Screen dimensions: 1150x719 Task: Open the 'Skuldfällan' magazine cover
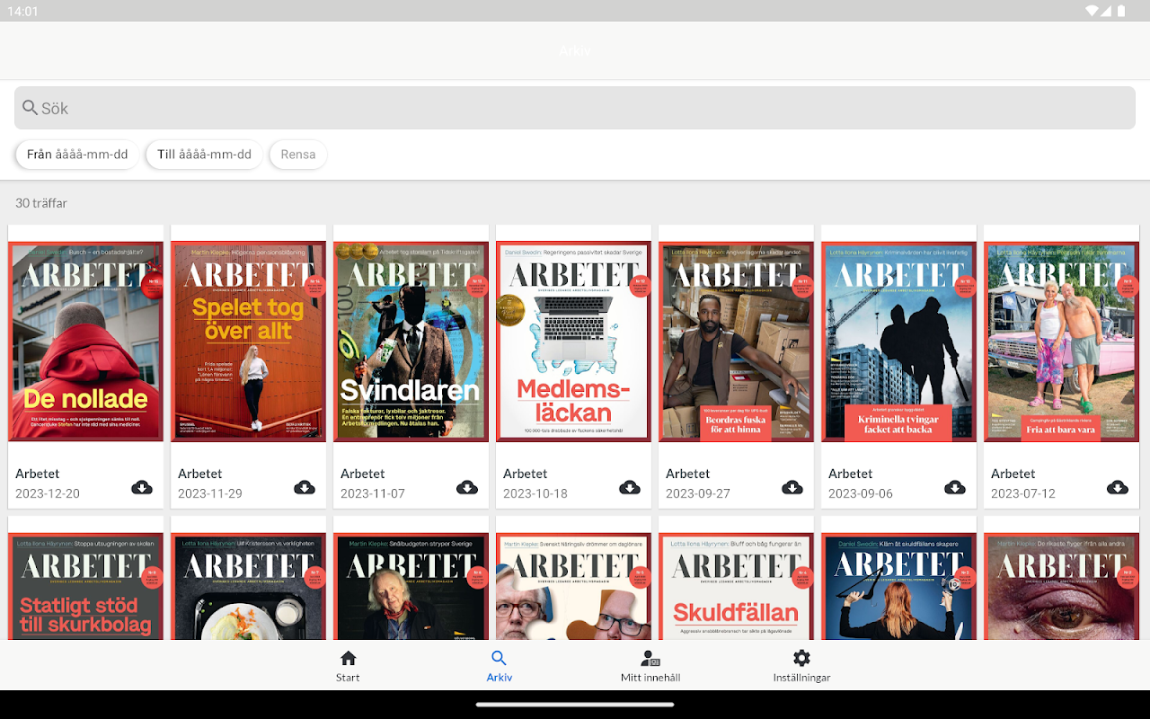click(737, 586)
